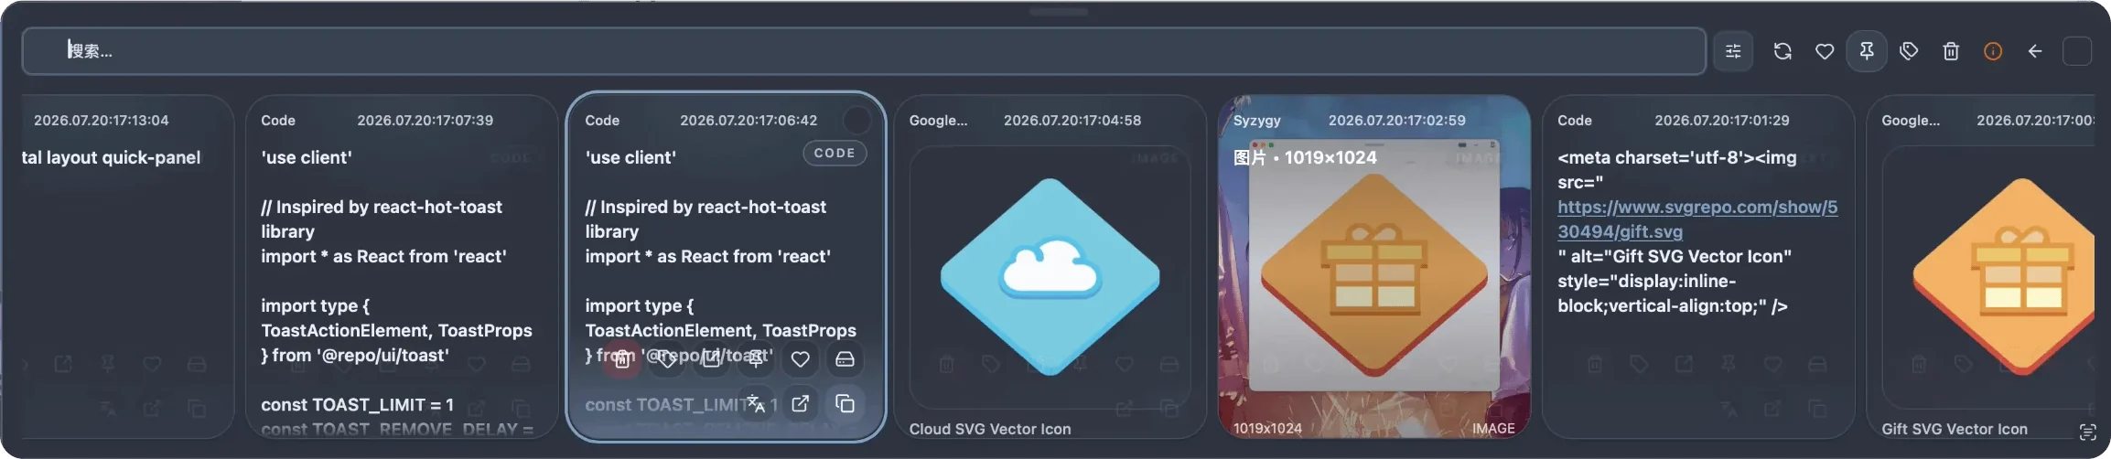Click the back arrow in toolbar
The width and height of the screenshot is (2111, 459).
click(x=2035, y=51)
